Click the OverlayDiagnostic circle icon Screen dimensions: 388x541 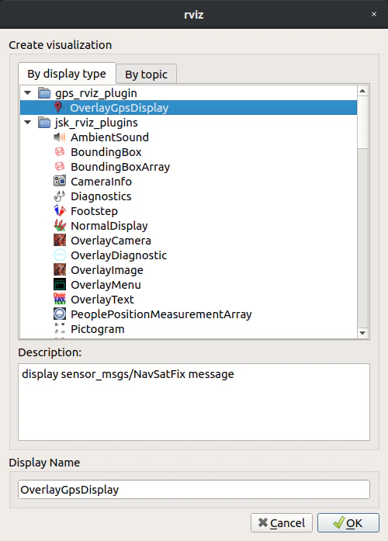60,255
